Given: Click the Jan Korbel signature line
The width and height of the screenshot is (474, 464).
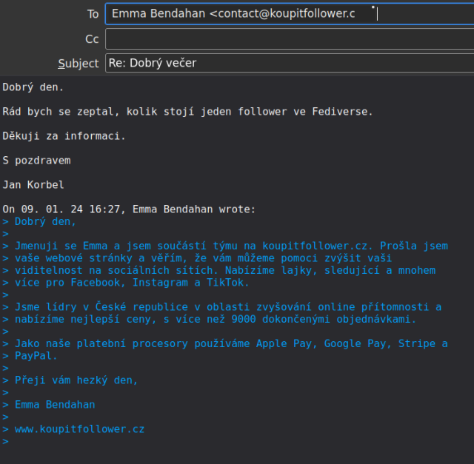Looking at the screenshot, I should (33, 185).
